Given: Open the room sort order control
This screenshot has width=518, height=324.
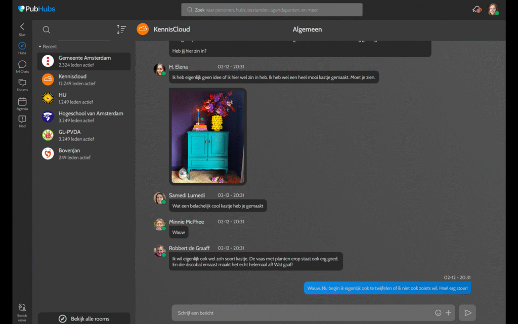Looking at the screenshot, I should pos(121,29).
